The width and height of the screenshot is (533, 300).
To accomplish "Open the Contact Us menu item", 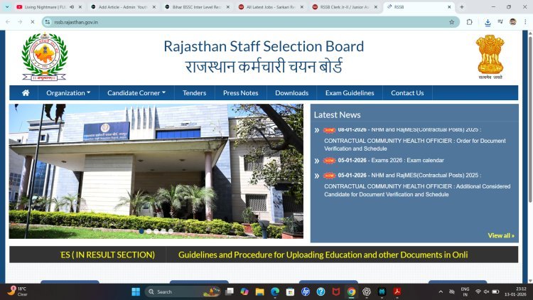I will (407, 93).
